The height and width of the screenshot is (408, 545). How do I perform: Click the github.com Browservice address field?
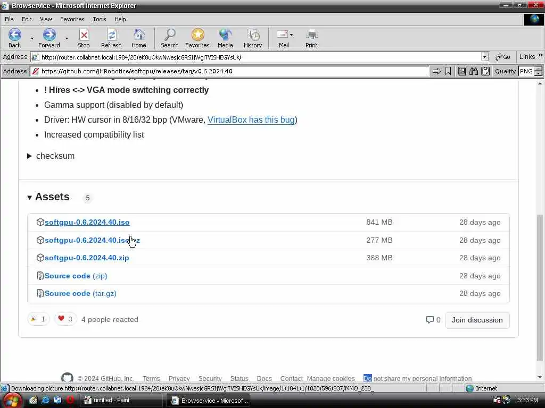230,71
